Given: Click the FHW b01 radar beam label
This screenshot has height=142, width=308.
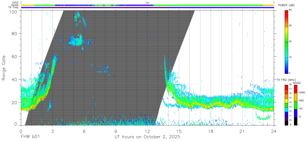Looking at the screenshot, I should [30, 137].
